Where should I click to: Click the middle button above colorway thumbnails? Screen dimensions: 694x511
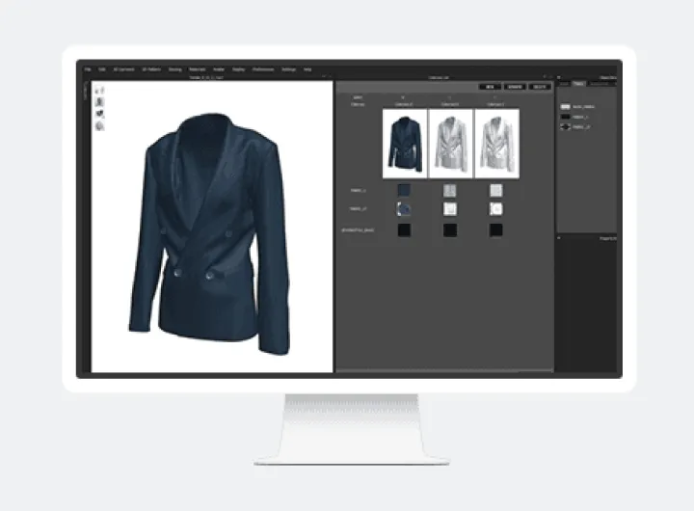coord(515,86)
